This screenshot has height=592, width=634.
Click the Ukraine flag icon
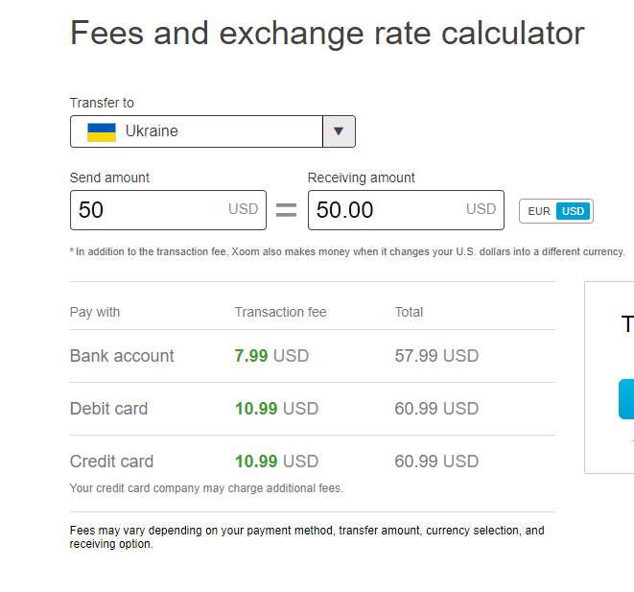coord(102,131)
